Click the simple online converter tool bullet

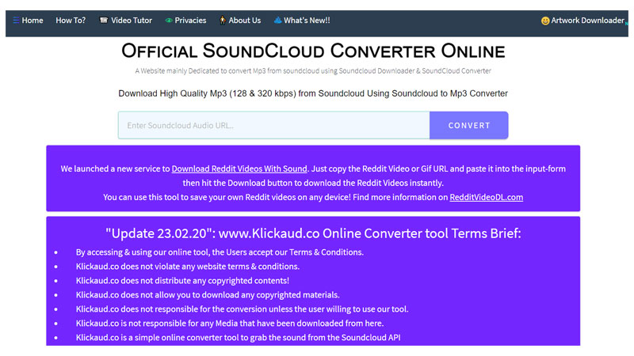pos(239,338)
